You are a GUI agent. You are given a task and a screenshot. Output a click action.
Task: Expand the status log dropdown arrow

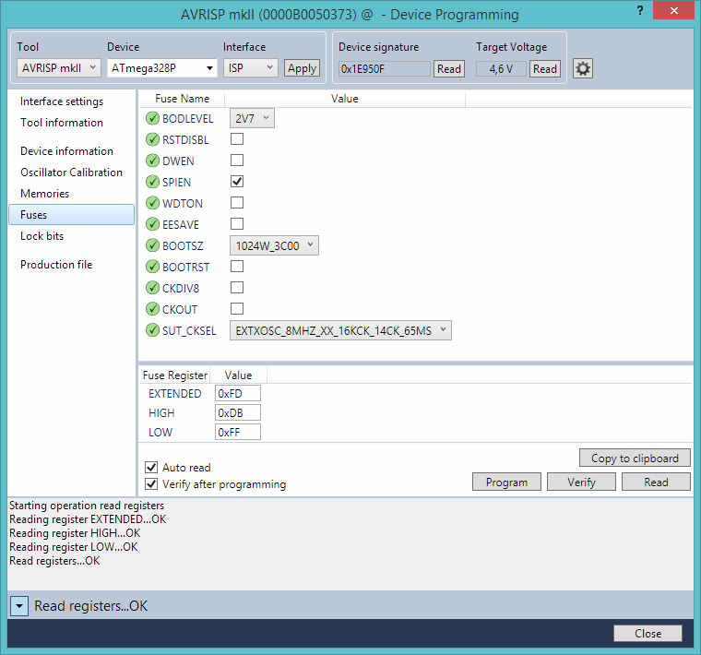click(x=19, y=606)
